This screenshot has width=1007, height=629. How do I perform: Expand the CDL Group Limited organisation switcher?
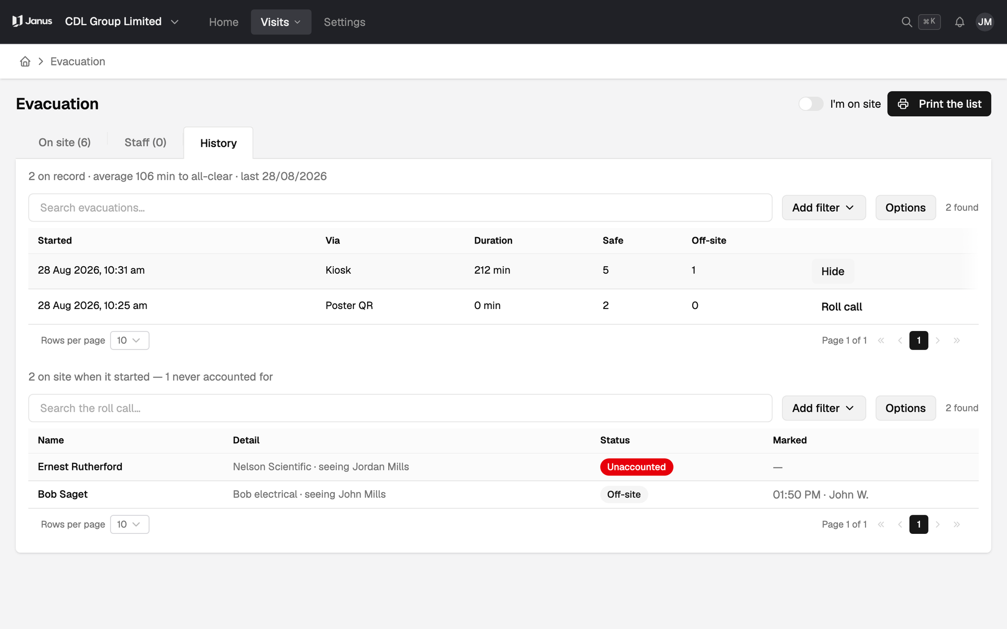pos(122,22)
